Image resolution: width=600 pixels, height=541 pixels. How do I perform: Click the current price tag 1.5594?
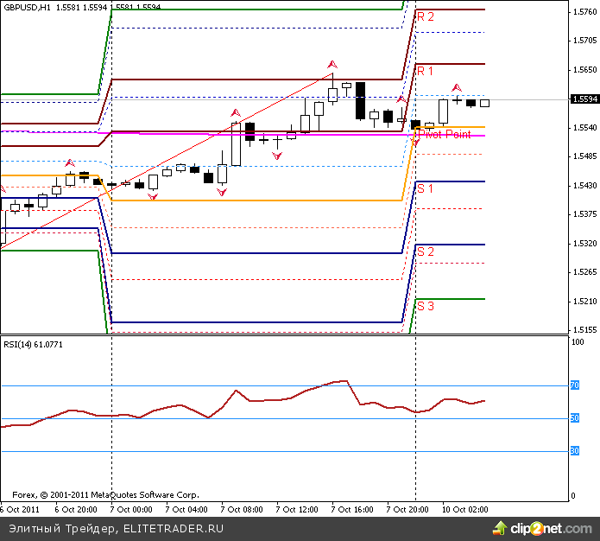coord(584,99)
